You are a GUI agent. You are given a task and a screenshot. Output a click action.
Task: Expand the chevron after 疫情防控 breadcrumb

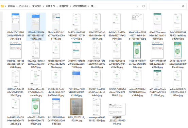[x=71, y=6]
